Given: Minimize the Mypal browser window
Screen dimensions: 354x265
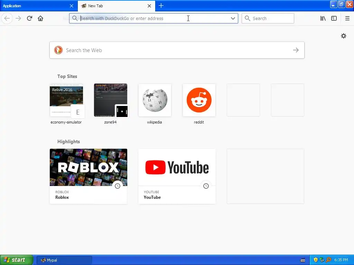Looking at the screenshot, I should point(334,4).
